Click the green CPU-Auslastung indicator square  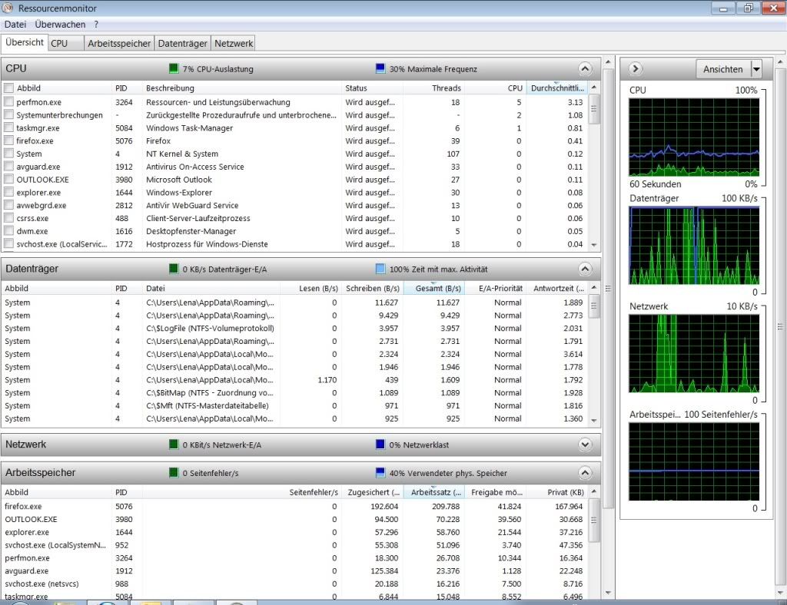(x=174, y=69)
